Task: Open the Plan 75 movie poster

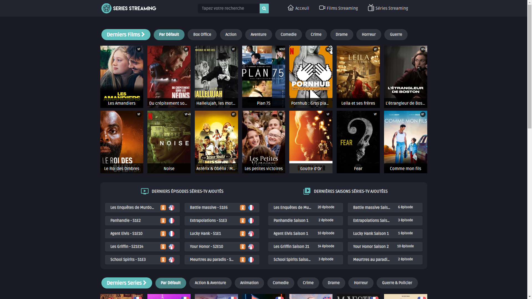Action: [264, 77]
